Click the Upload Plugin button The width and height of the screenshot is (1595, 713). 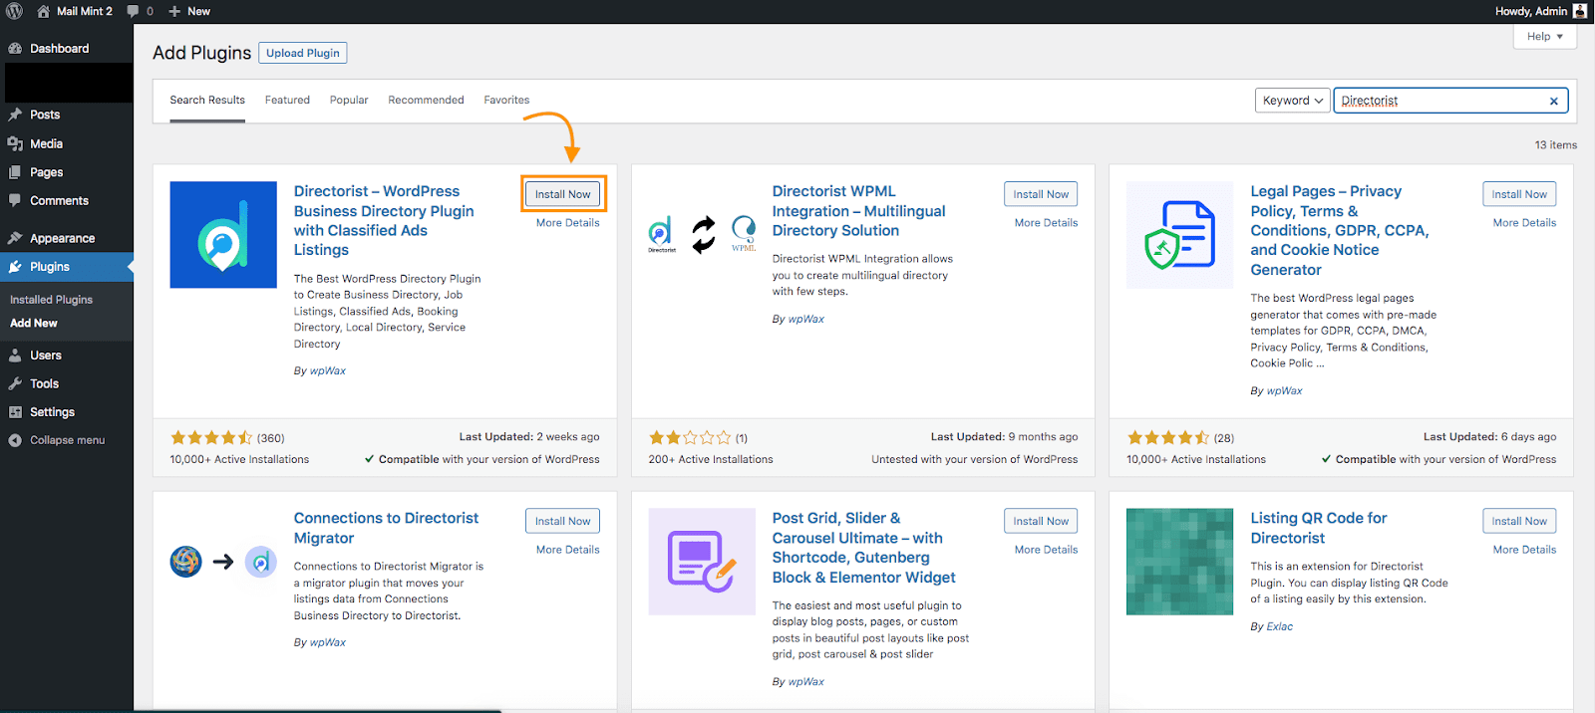click(303, 53)
